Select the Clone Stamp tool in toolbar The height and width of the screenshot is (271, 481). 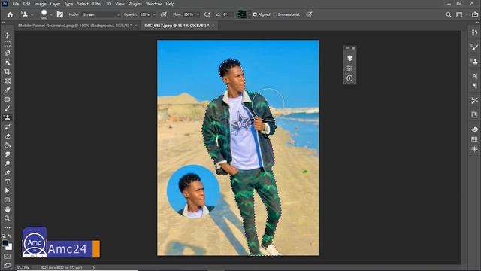[7, 117]
